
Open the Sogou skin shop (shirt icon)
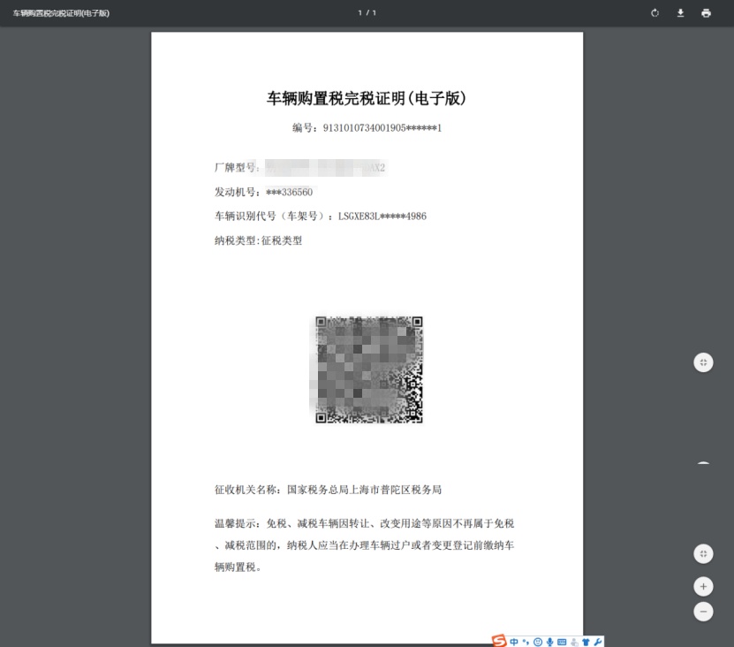click(x=586, y=642)
